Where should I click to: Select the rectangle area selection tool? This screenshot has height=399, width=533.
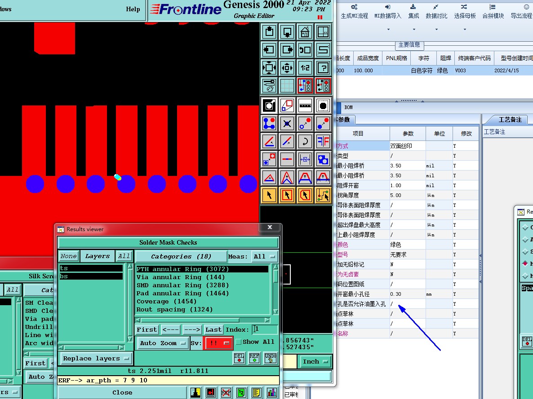point(287,195)
